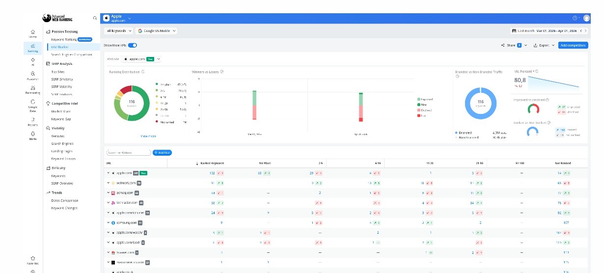The image size is (604, 273).
Task: Click the View more link
Action: (x=148, y=136)
